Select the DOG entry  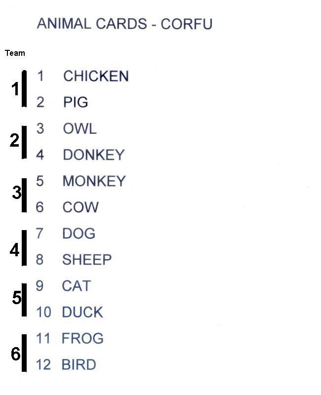79,233
